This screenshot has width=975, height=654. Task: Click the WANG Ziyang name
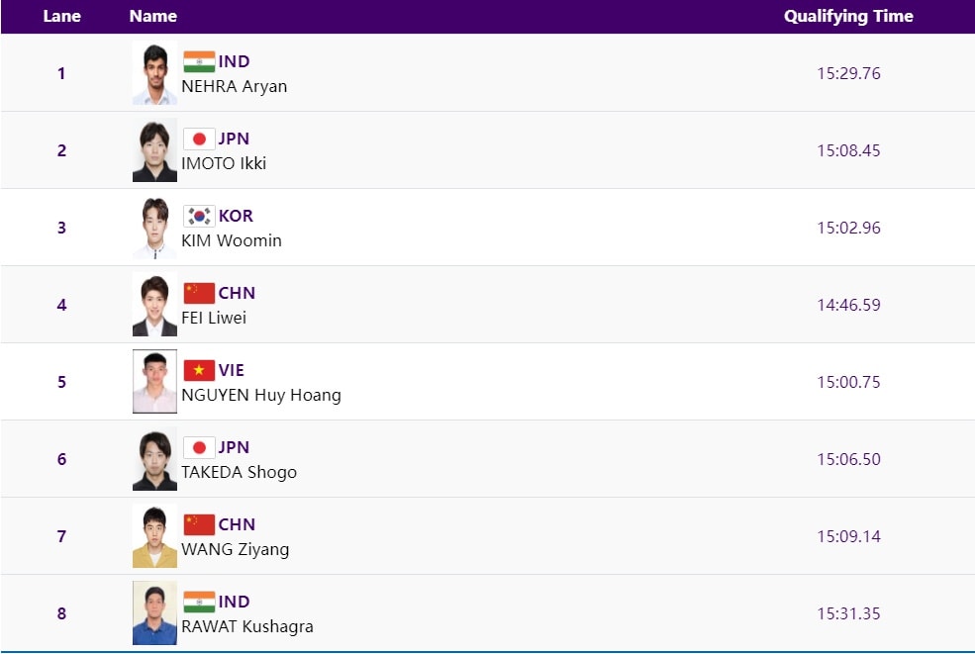pyautogui.click(x=236, y=549)
